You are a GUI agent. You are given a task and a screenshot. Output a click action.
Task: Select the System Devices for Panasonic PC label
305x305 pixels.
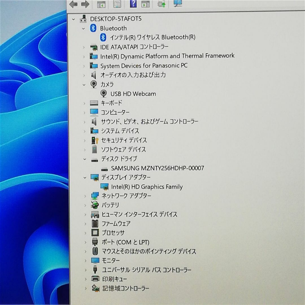point(144,66)
